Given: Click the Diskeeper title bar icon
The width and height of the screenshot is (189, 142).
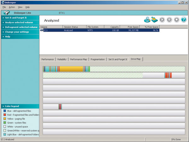Looking at the screenshot, I should point(3,3).
